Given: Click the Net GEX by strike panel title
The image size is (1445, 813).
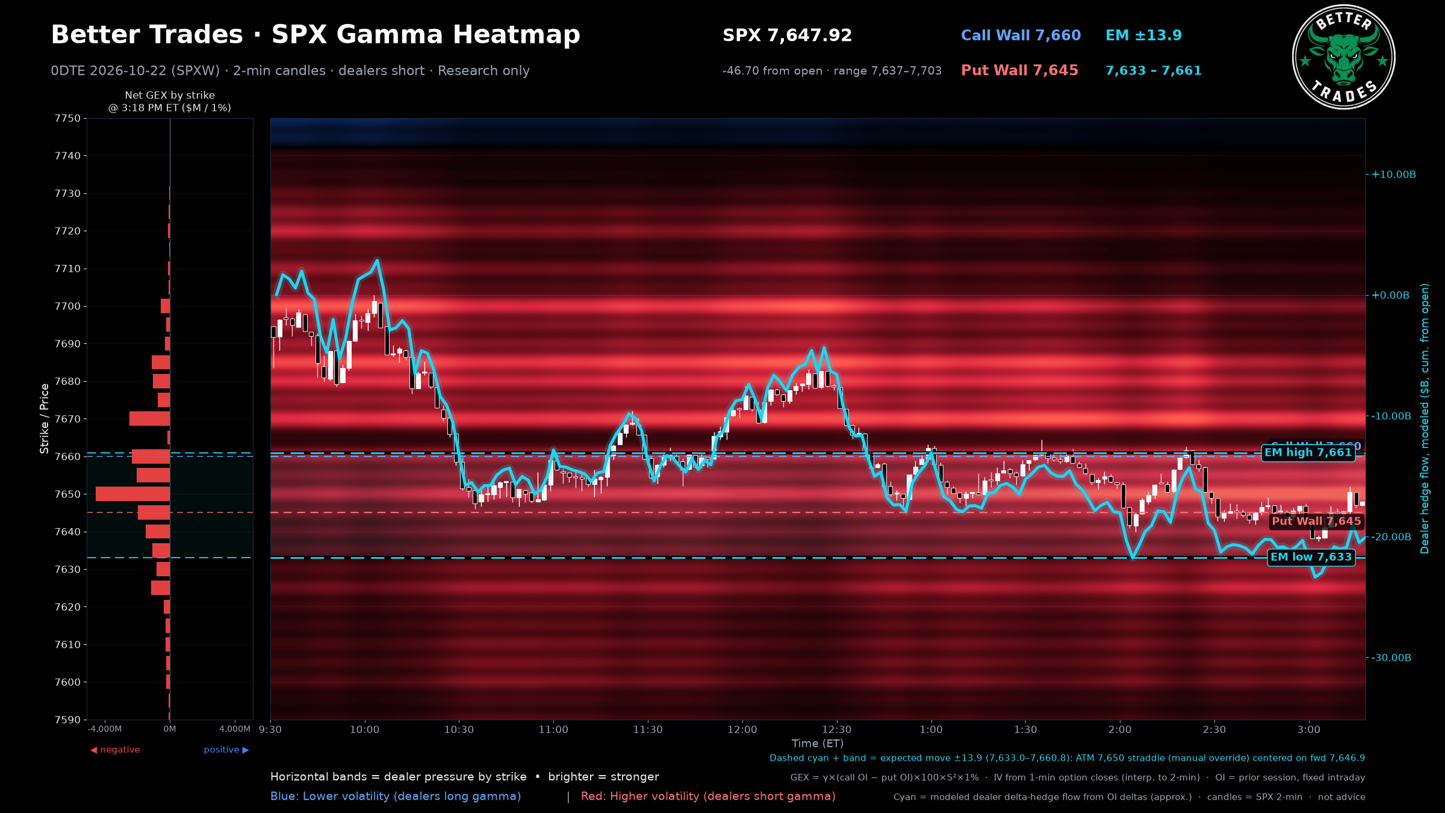Looking at the screenshot, I should click(x=170, y=101).
